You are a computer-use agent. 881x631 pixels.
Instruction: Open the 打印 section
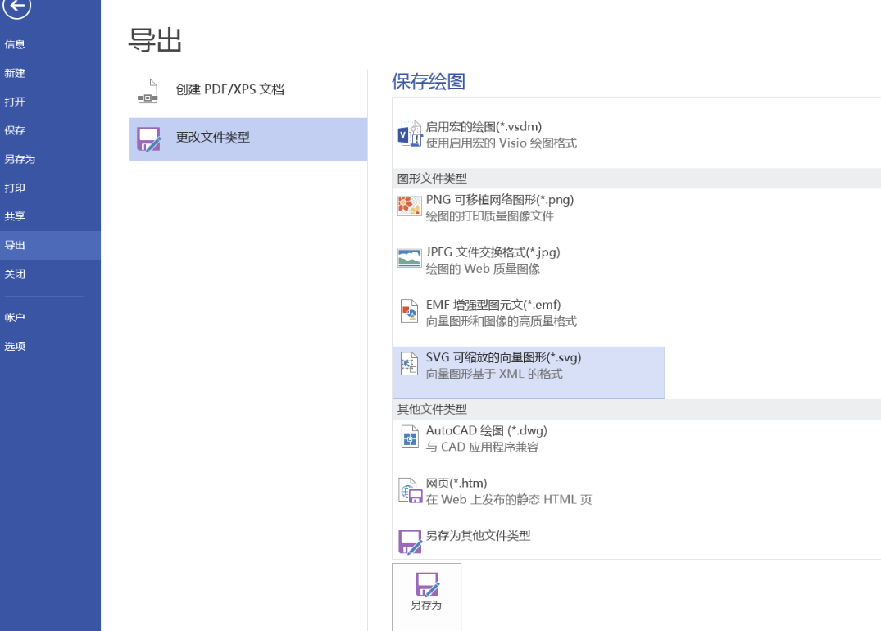coord(15,188)
